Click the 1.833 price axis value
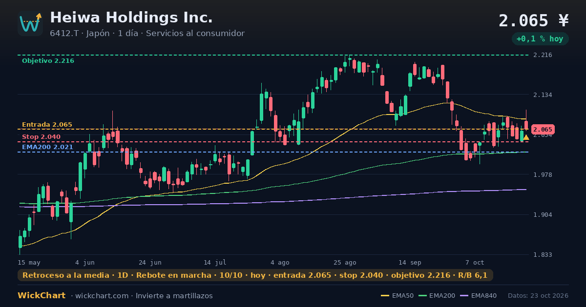The width and height of the screenshot is (586, 307). 543,255
